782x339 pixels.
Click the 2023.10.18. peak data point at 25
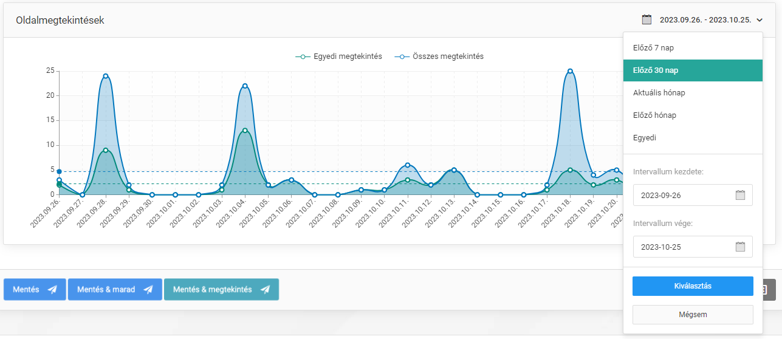point(570,71)
